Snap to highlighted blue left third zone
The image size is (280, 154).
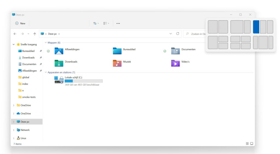[x=256, y=27]
